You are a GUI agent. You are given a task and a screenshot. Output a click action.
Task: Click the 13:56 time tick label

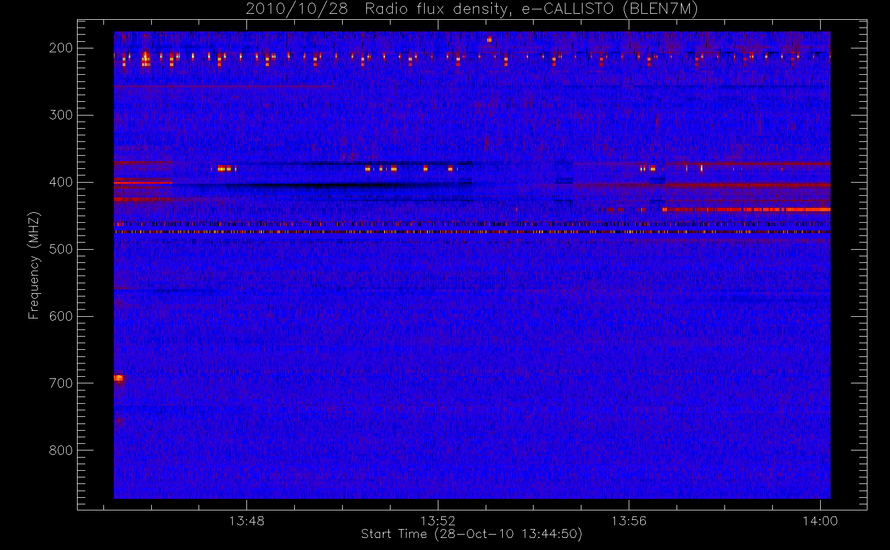[x=629, y=521]
